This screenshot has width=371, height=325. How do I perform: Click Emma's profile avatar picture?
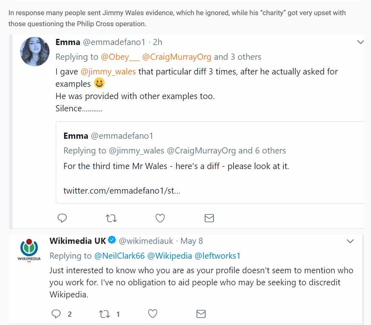coord(35,52)
